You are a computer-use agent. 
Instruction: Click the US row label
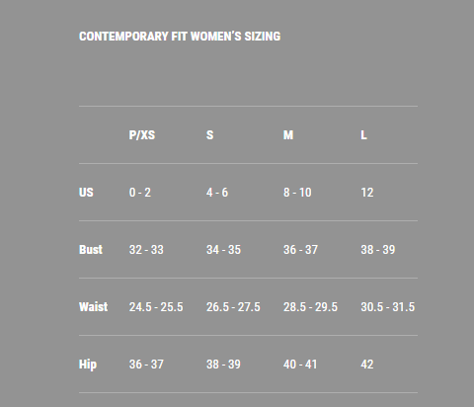(86, 193)
